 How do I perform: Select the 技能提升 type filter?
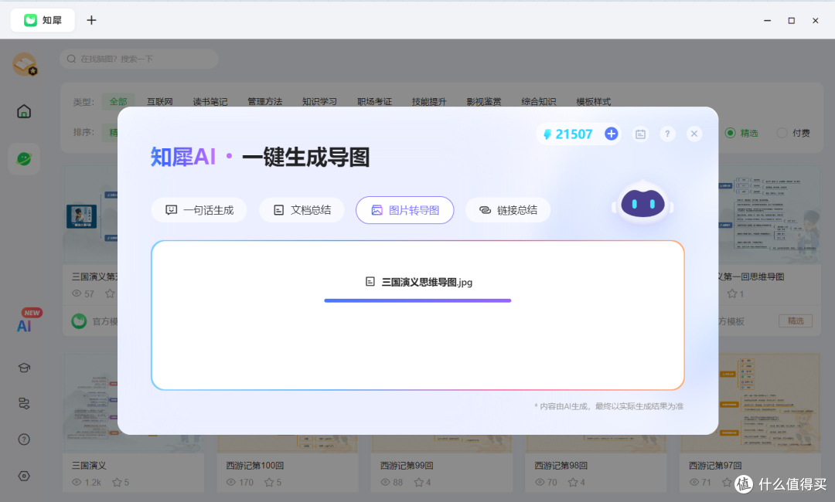[429, 102]
